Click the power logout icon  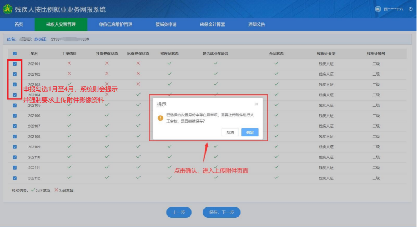pyautogui.click(x=410, y=9)
